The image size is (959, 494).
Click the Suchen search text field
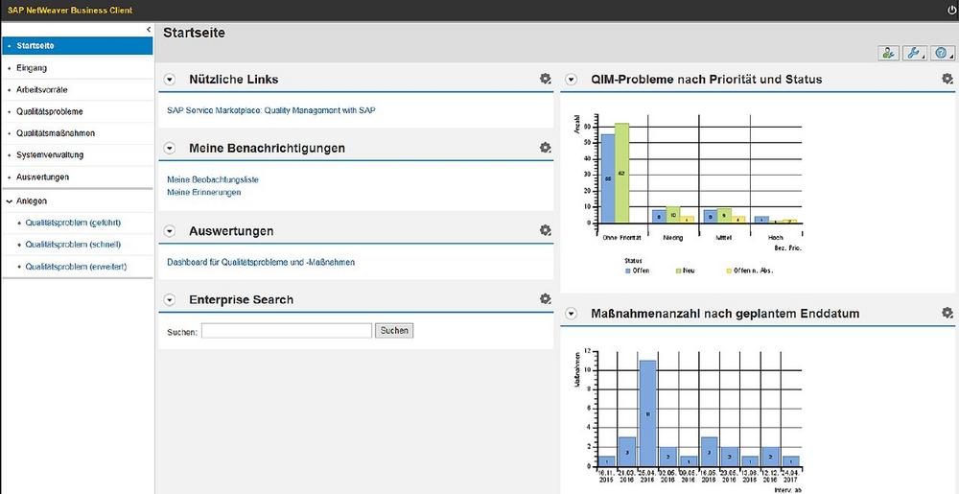[286, 331]
